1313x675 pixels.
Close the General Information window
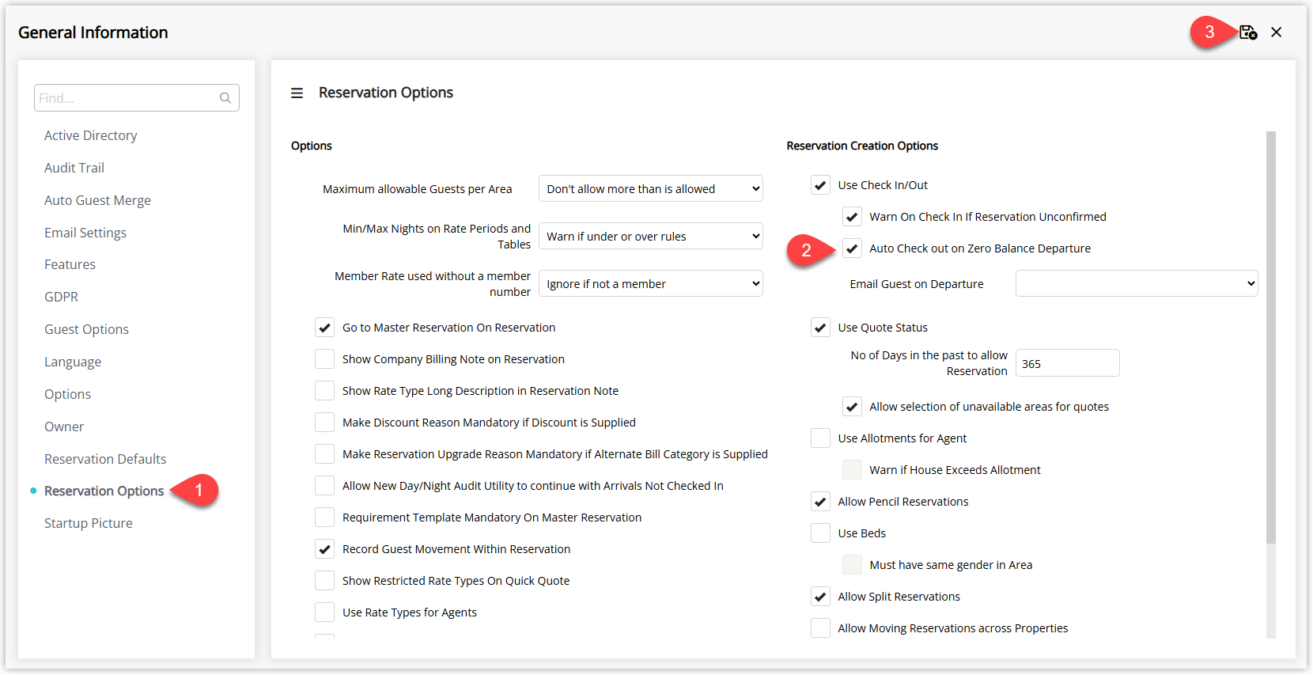(x=1276, y=32)
